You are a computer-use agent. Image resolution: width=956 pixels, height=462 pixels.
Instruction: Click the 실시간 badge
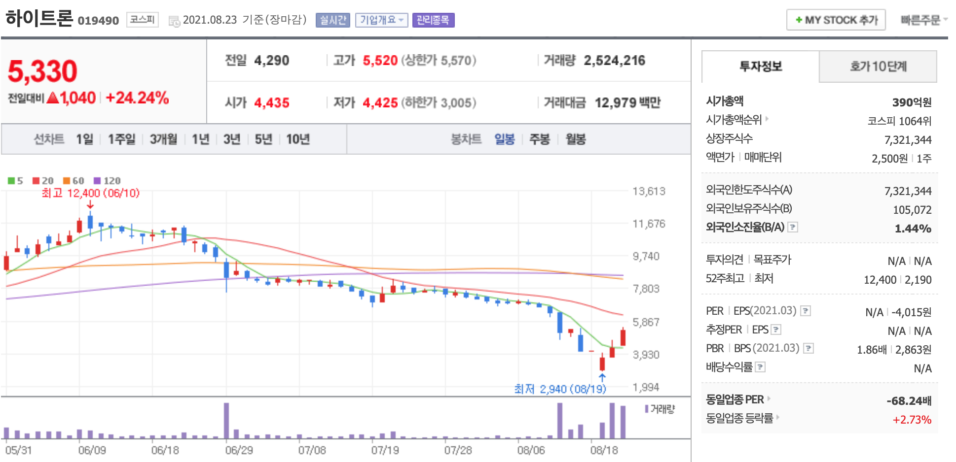click(x=332, y=20)
